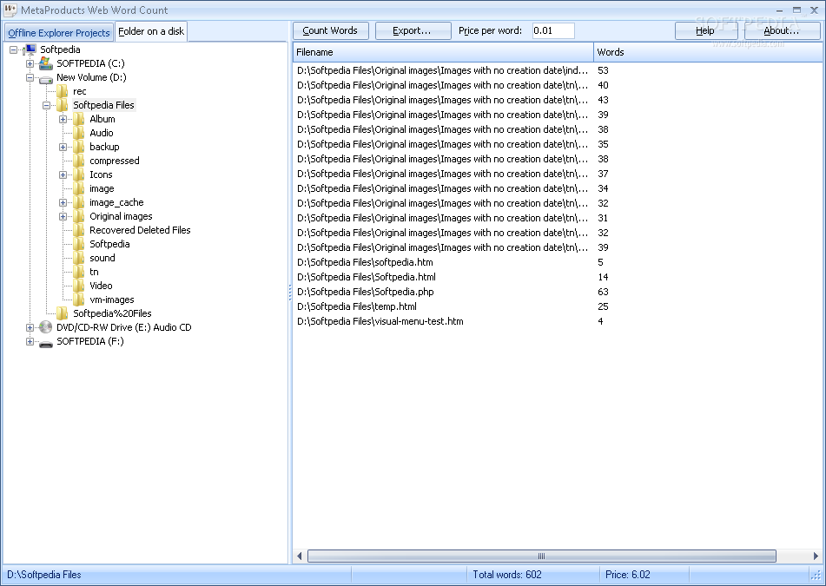Click the Recovered Deleted Files folder icon

[78, 230]
